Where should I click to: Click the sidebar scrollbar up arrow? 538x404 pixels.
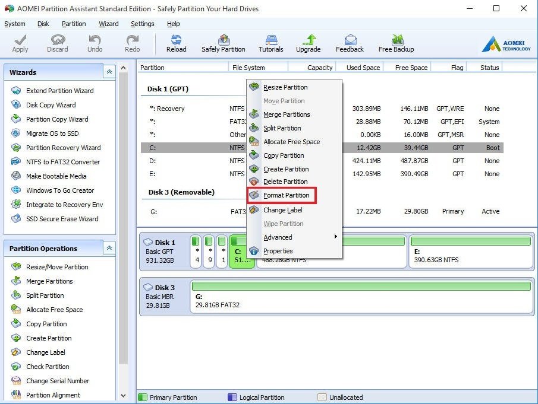coord(124,68)
